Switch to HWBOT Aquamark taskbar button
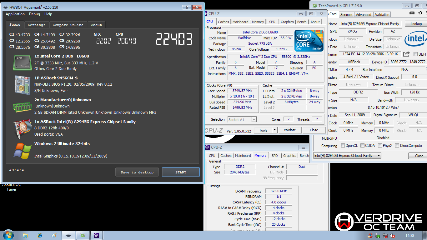 point(68,235)
